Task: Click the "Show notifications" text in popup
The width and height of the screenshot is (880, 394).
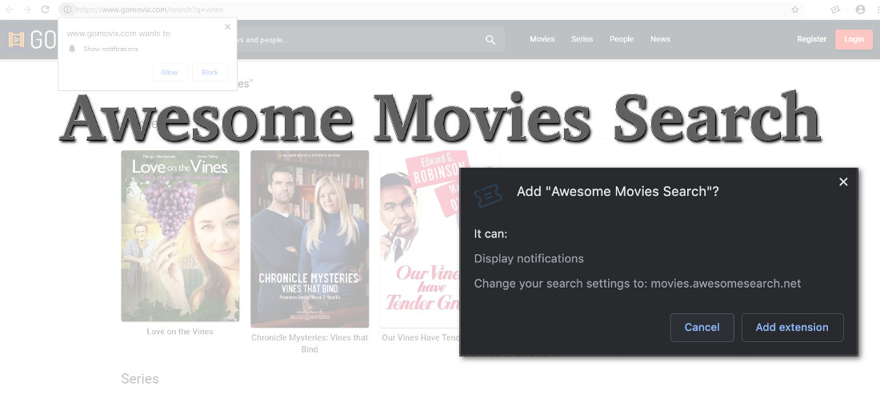Action: [x=110, y=50]
